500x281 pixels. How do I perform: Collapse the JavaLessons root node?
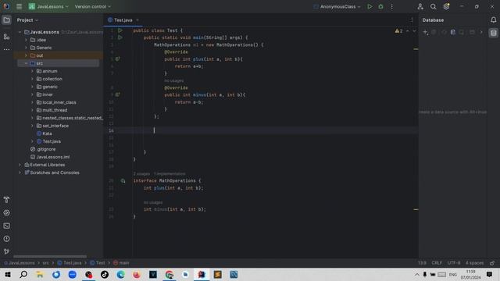(x=20, y=32)
